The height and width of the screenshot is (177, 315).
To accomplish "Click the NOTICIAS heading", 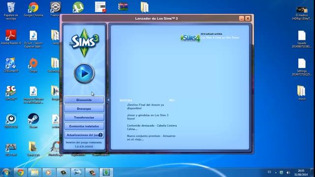I will point(126,100).
